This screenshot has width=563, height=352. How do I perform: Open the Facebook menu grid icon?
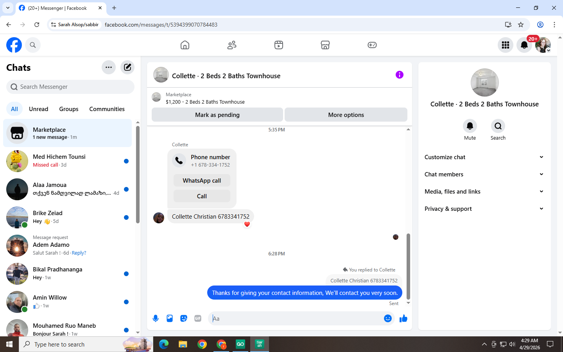(506, 45)
